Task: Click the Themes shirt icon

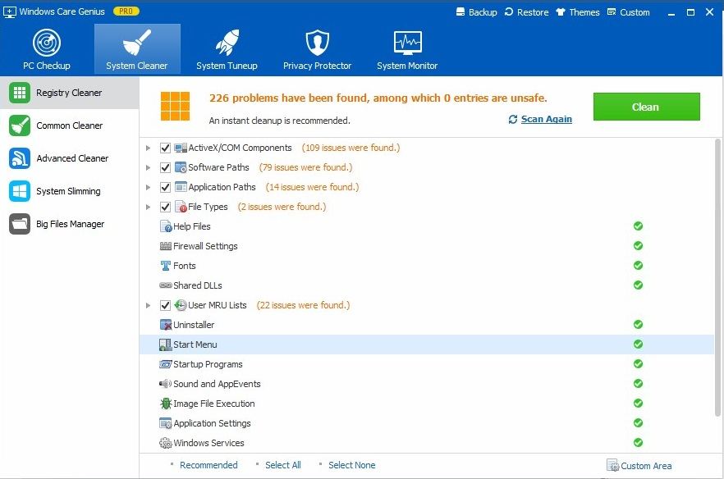Action: (x=561, y=12)
